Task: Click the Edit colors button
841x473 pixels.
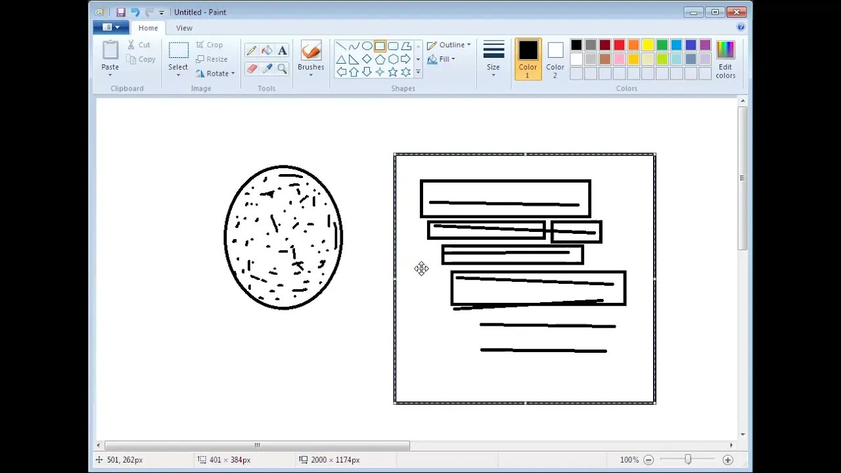Action: click(725, 60)
